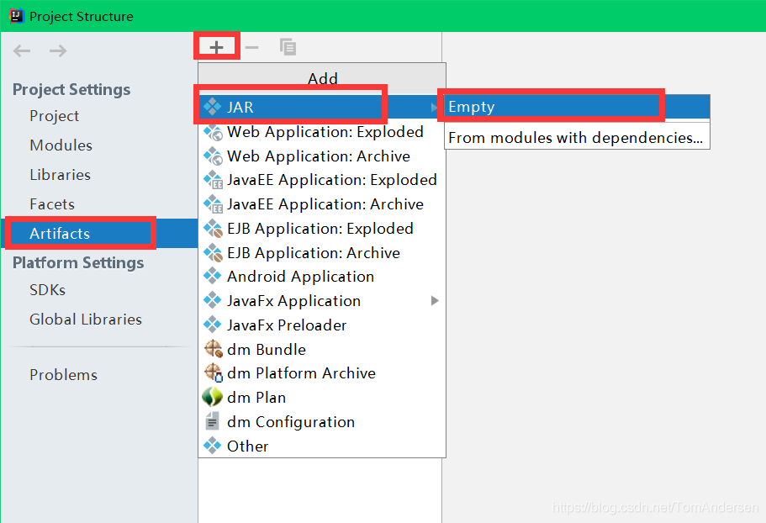Select dm Plan entry
Viewport: 766px width, 523px height.
(322, 398)
